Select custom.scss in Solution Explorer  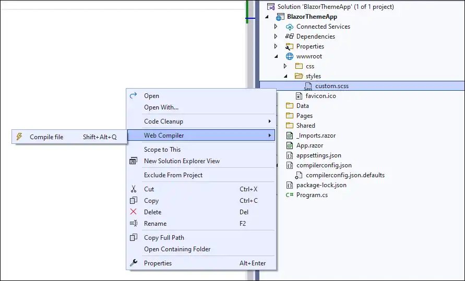332,86
